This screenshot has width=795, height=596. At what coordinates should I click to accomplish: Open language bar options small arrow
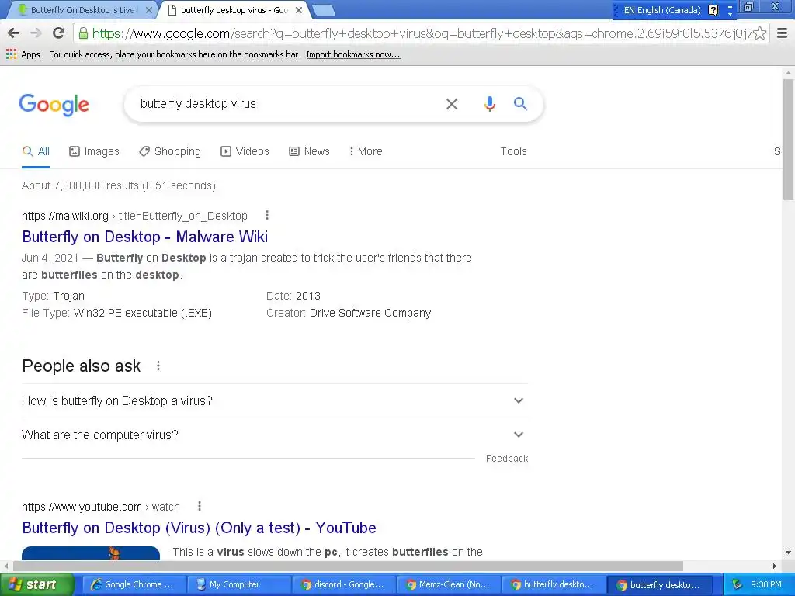(x=730, y=14)
